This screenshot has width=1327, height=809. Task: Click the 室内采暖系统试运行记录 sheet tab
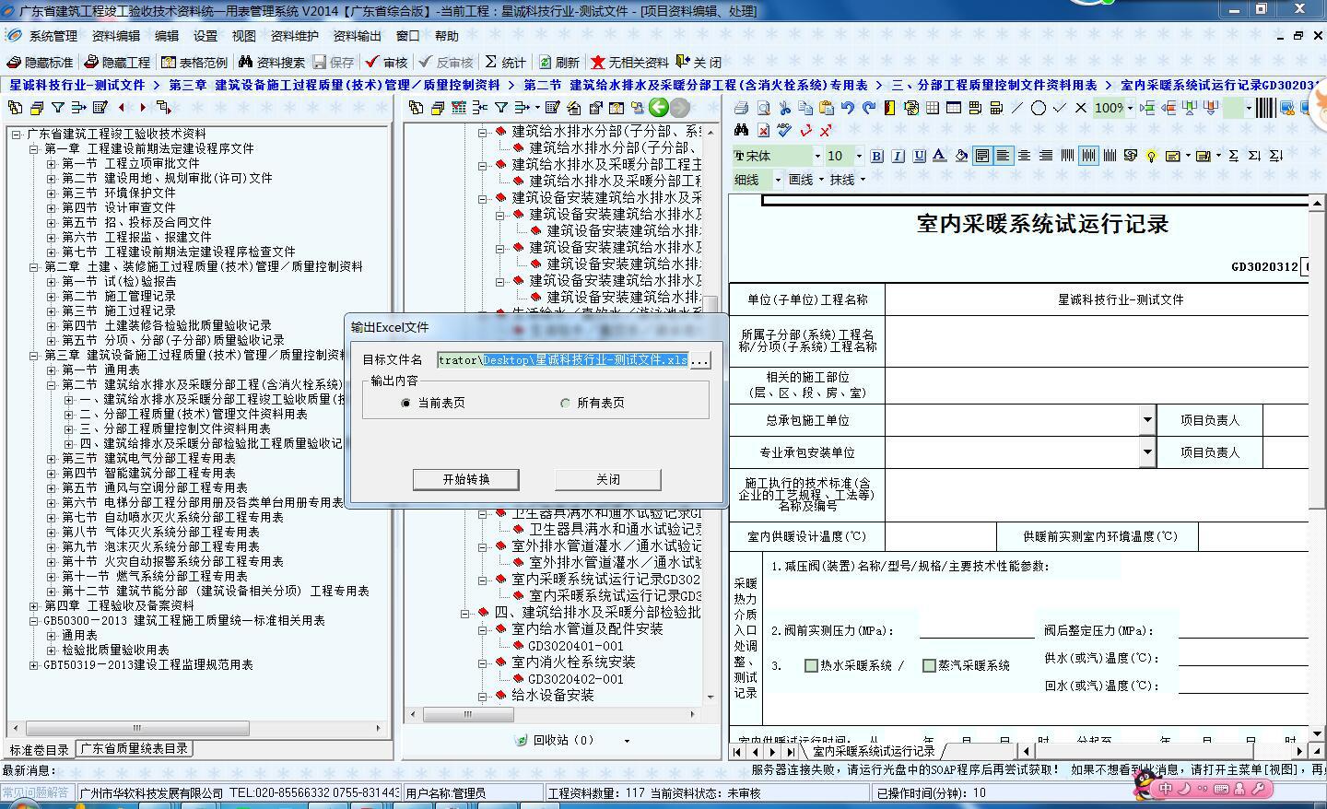click(x=874, y=752)
